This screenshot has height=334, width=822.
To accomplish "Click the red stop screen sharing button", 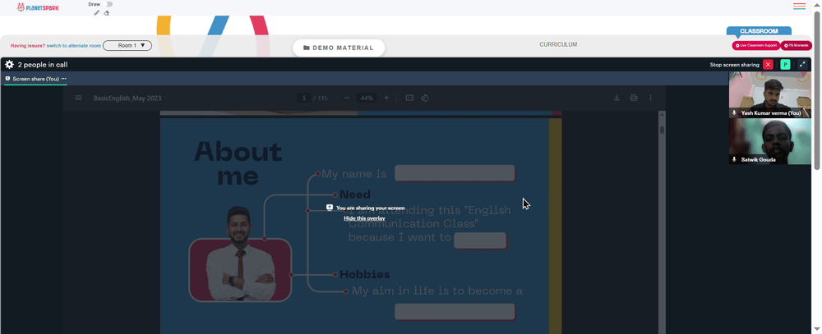I will (768, 64).
